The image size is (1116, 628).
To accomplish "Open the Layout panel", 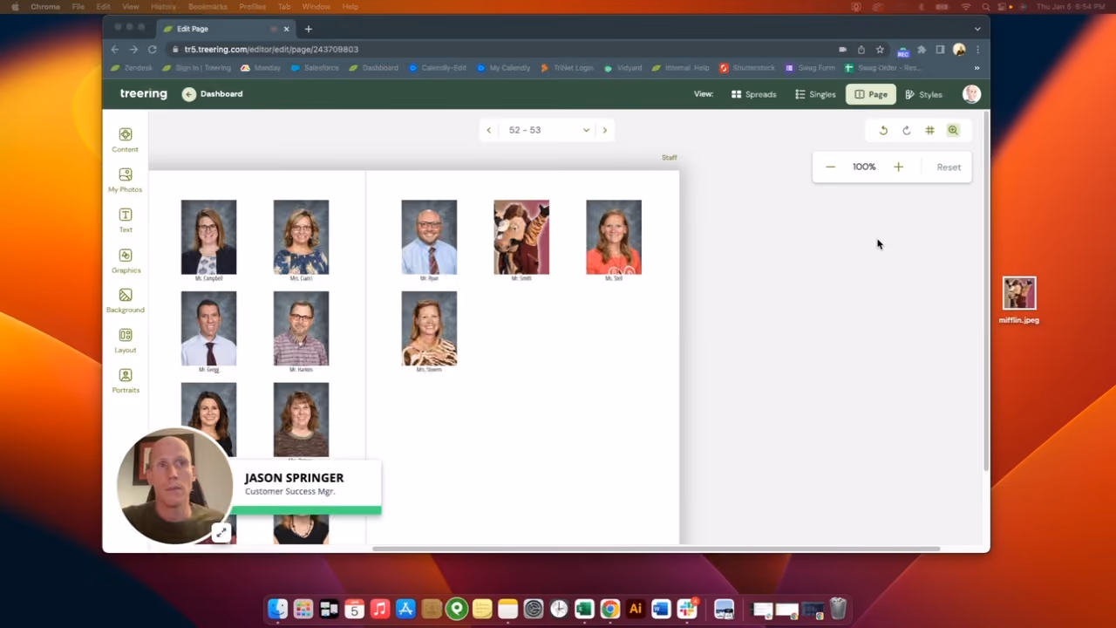I will click(126, 340).
